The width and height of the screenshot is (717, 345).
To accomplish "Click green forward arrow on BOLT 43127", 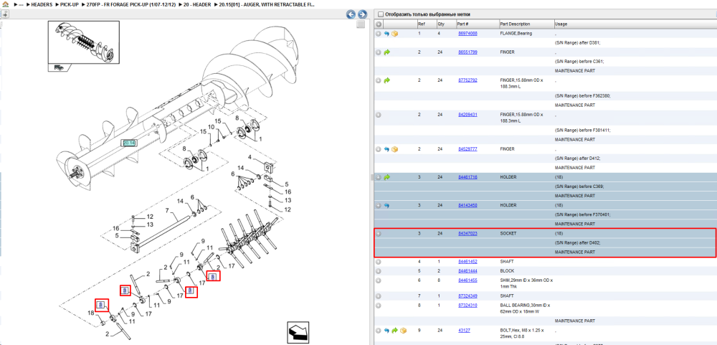I will click(394, 331).
